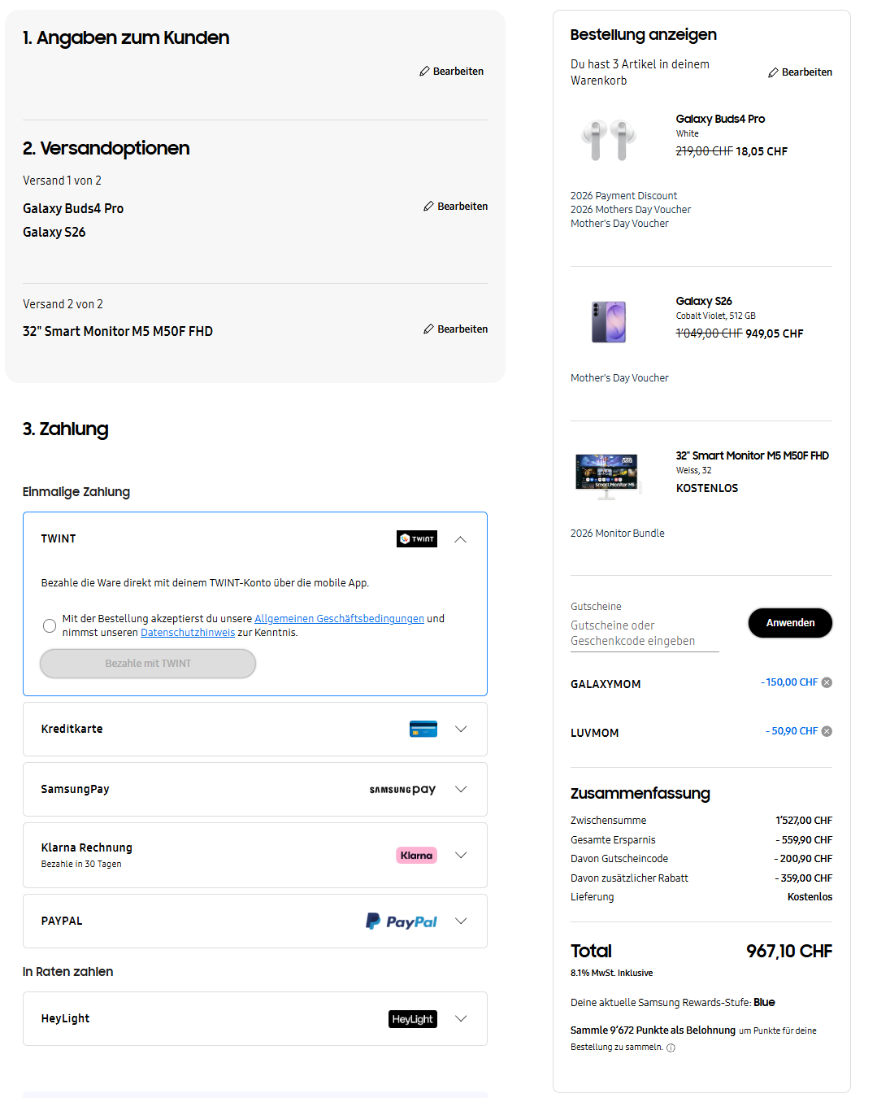
Task: Edit the cart via Bearbeiten in Bestellung anzeigen
Action: 800,72
